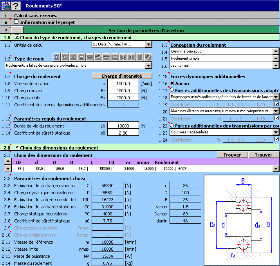Screen dimensions: 280x266
Task: Choose the double-row ball bearing type icon
Action: coord(73,57)
